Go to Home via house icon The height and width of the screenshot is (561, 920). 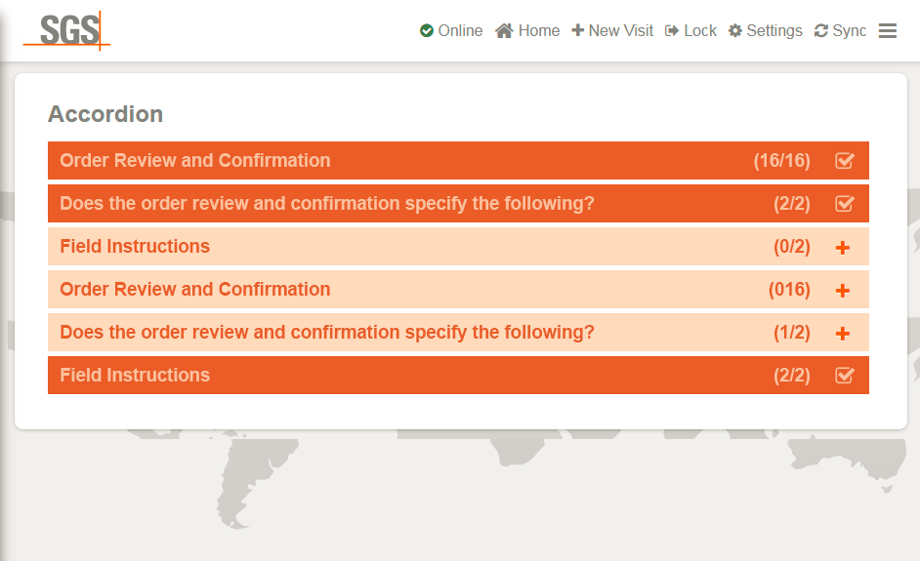click(504, 30)
